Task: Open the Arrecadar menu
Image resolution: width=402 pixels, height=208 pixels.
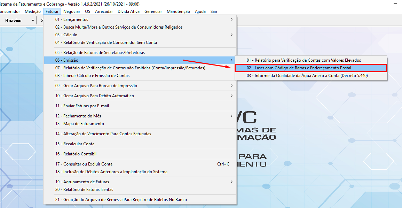Action: [104, 11]
